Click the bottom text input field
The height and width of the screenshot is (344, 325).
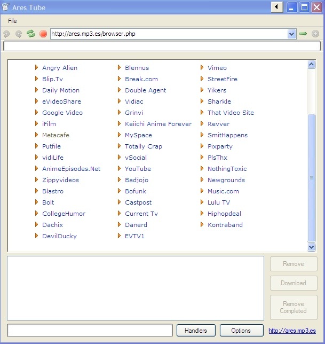point(90,331)
